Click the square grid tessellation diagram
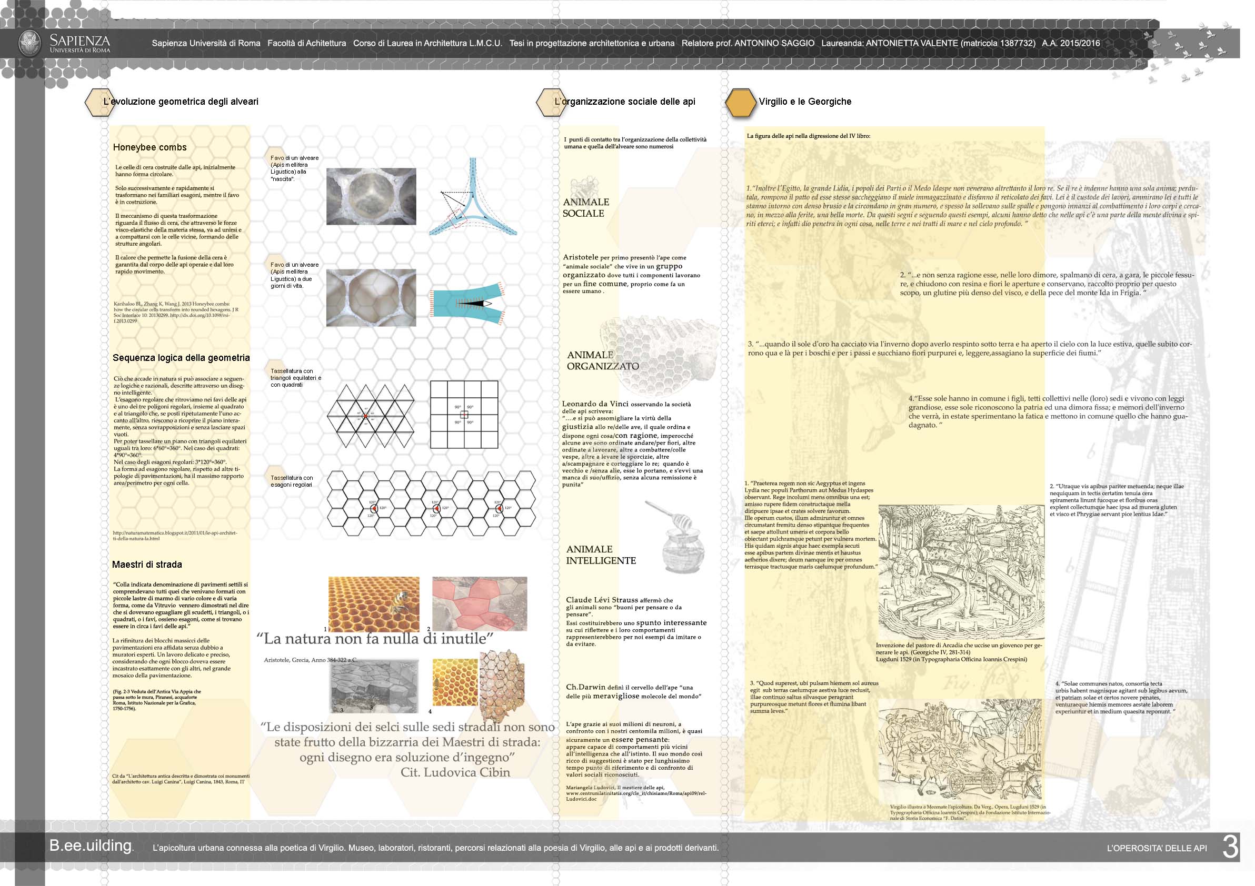 [x=464, y=415]
